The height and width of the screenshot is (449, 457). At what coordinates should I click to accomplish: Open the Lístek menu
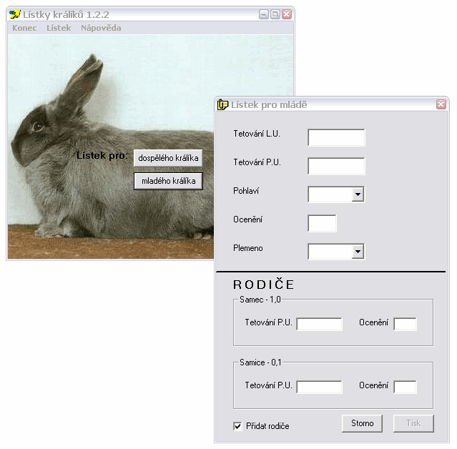click(x=59, y=28)
